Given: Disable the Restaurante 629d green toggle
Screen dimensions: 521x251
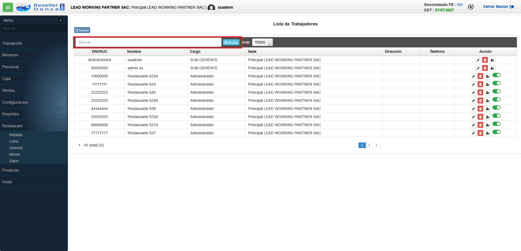Looking at the screenshot, I should (497, 100).
